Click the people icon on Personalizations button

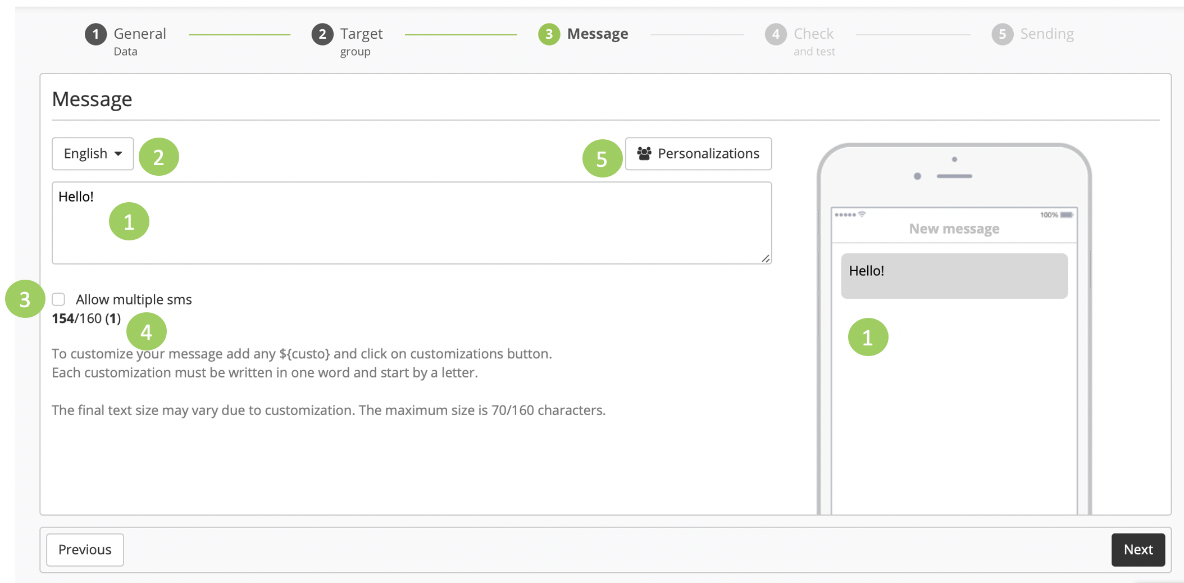pos(644,153)
